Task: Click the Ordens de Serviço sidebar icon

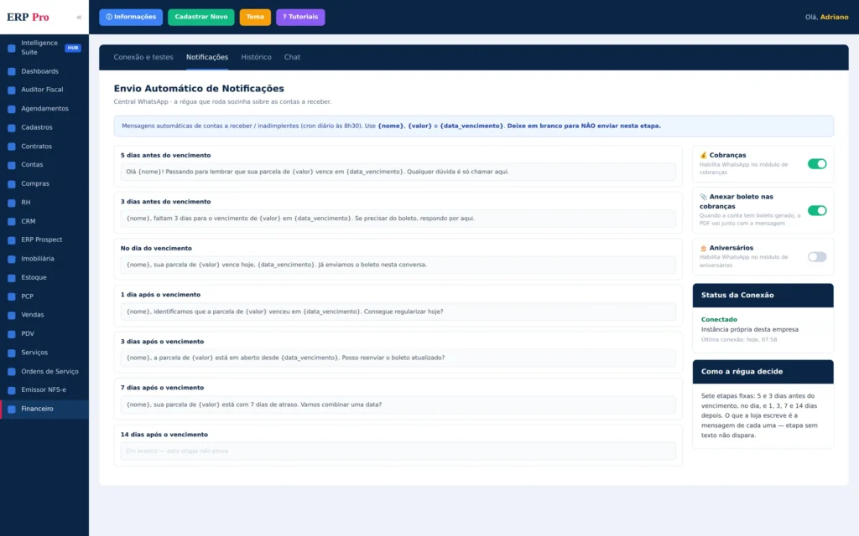Action: pos(12,372)
